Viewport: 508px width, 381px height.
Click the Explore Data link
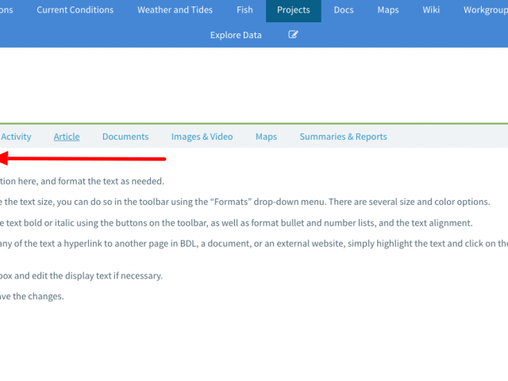pos(236,35)
